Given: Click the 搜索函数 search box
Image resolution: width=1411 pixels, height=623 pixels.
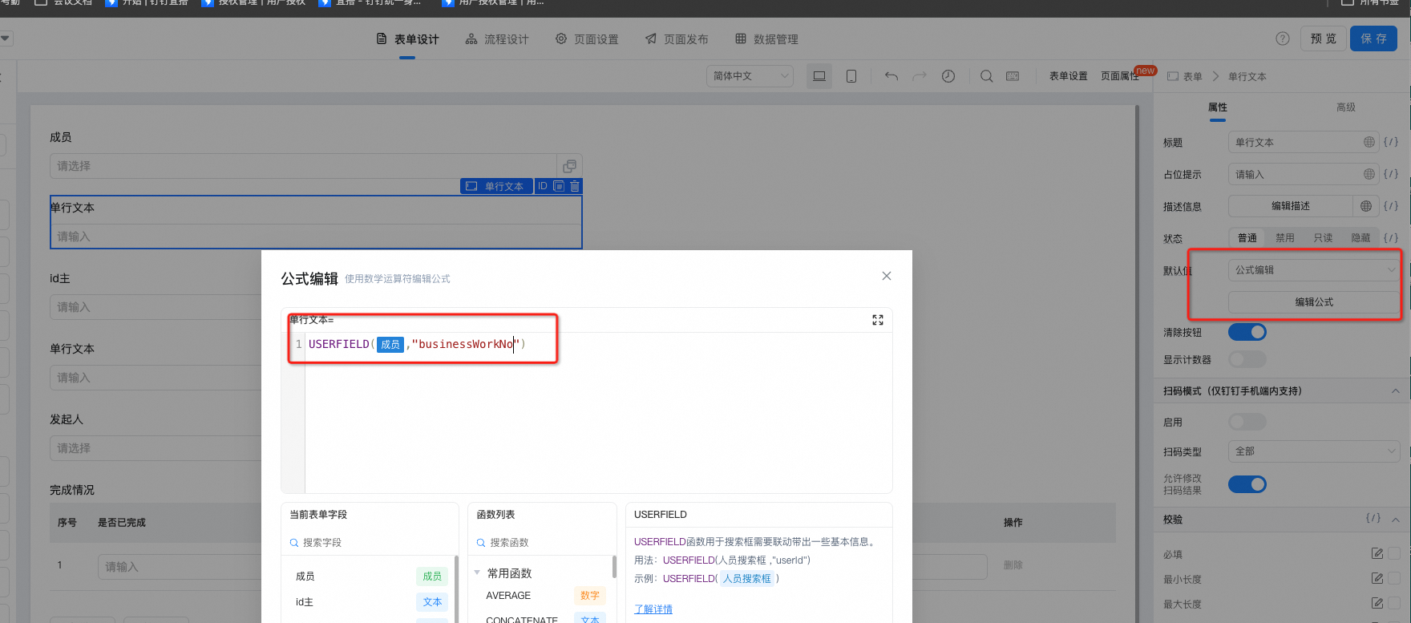Looking at the screenshot, I should (x=542, y=543).
